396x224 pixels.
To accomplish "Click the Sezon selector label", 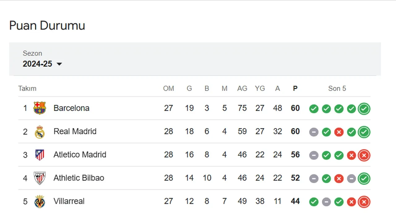I will pyautogui.click(x=32, y=53).
